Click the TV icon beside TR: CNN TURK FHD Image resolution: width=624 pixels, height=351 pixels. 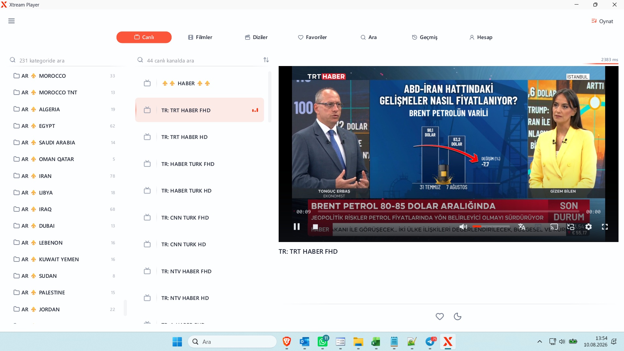tap(147, 217)
